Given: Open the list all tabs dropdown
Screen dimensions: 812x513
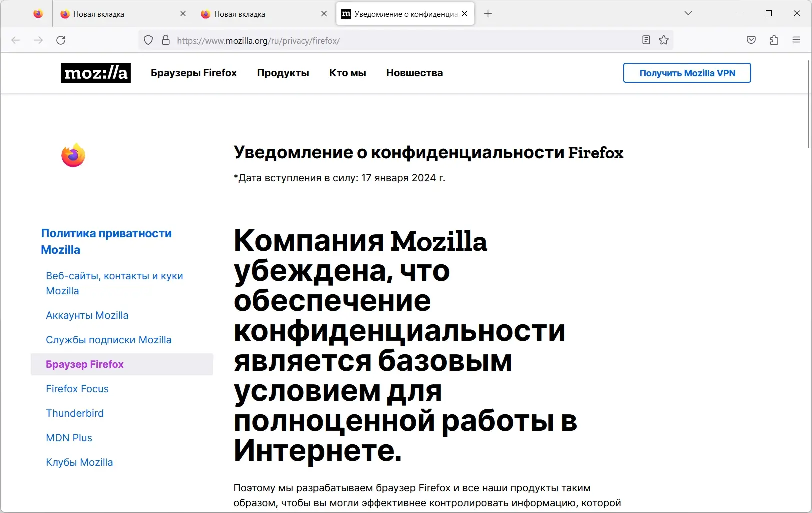Looking at the screenshot, I should pyautogui.click(x=689, y=13).
